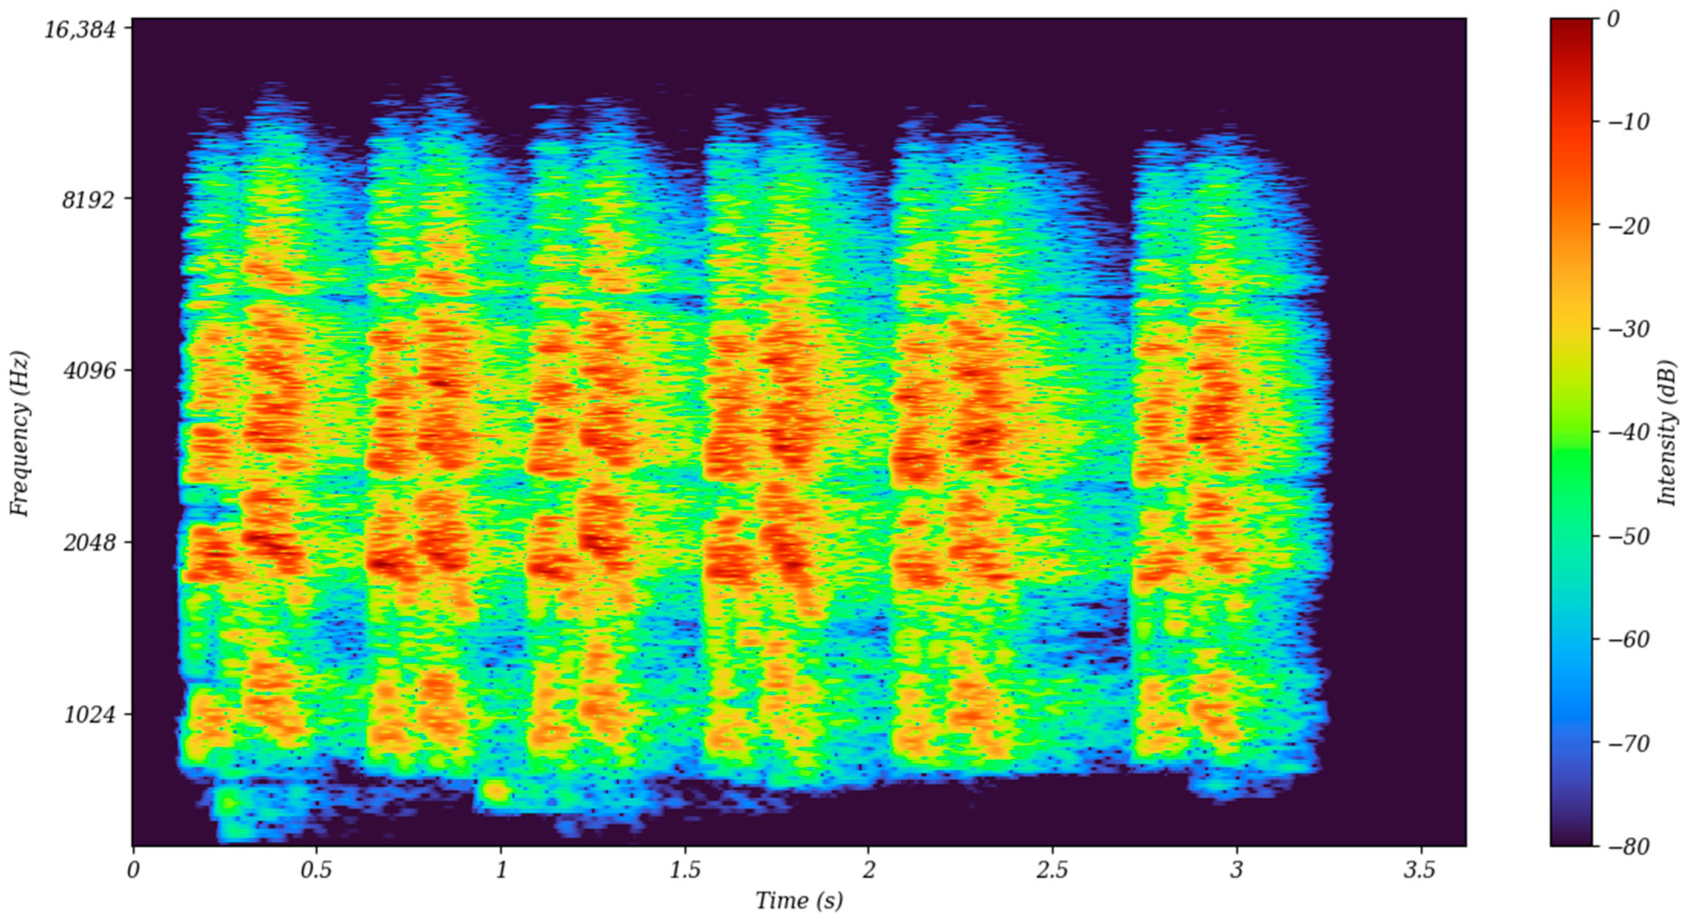The image size is (1686, 923).
Task: Click the 0.5 time tick label
Action: point(317,871)
